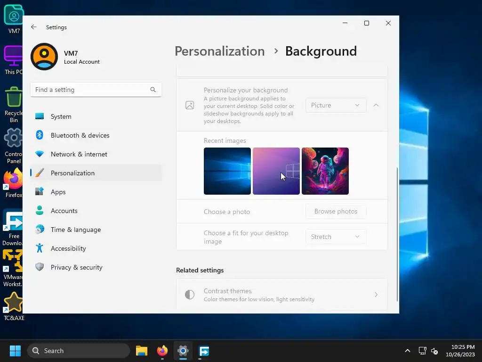
Task: Select the VMware Workstation desktop shortcut
Action: click(x=13, y=268)
